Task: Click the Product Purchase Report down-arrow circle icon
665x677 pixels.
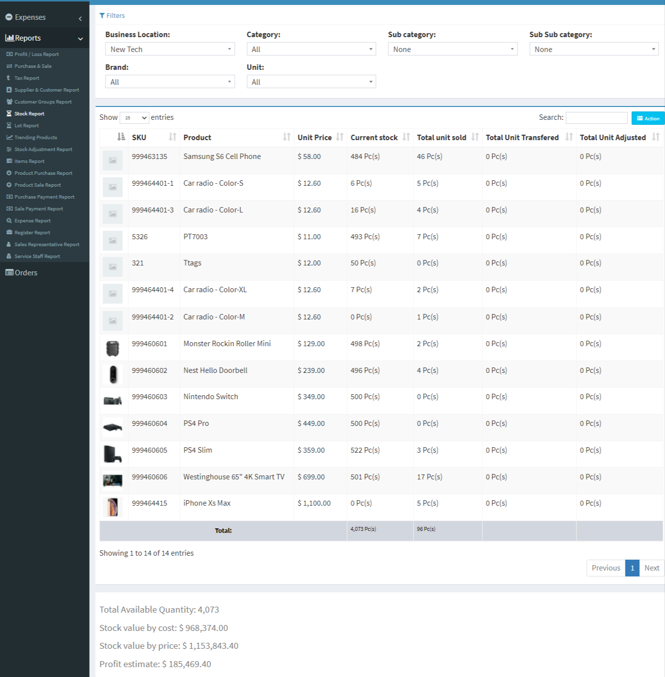Action: (x=9, y=173)
